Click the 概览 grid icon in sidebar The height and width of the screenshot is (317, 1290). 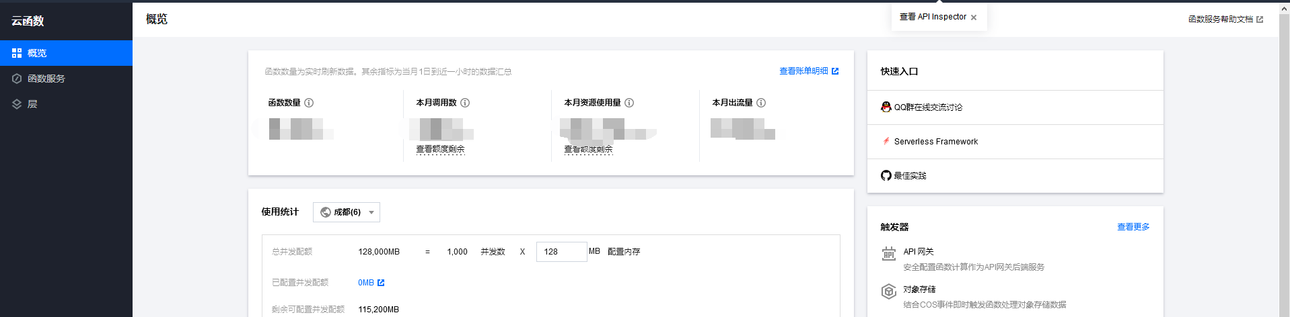(17, 53)
